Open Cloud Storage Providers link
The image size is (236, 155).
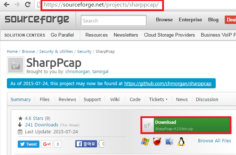[x=169, y=35]
